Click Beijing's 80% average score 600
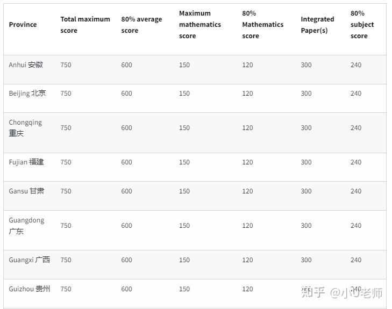392x309 pixels. click(126, 94)
